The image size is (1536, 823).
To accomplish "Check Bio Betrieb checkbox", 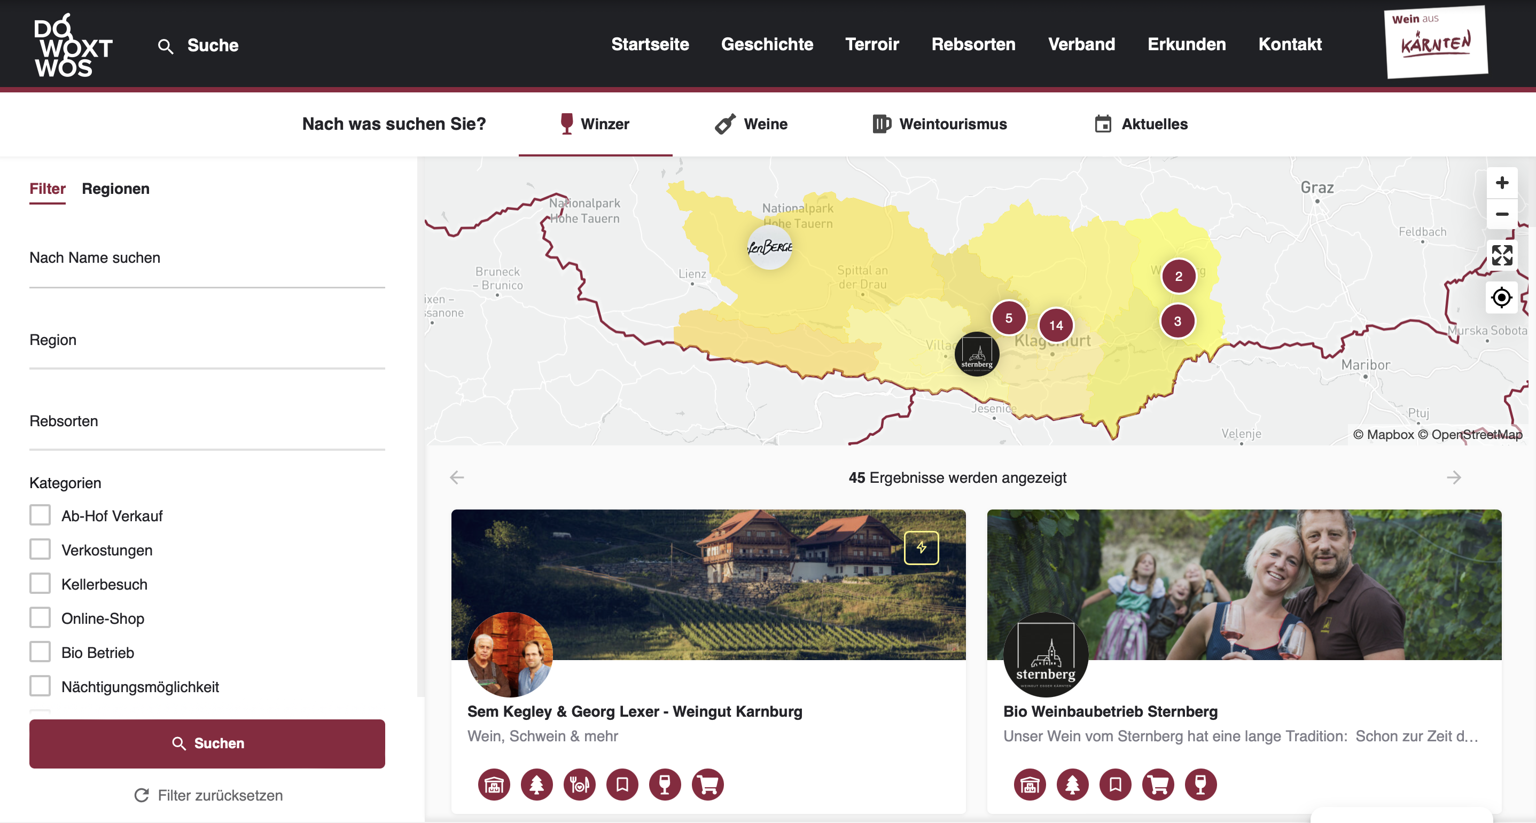I will 40,652.
